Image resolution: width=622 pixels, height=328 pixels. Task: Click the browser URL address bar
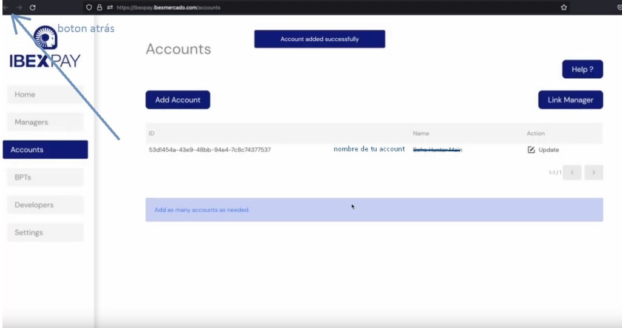click(304, 7)
